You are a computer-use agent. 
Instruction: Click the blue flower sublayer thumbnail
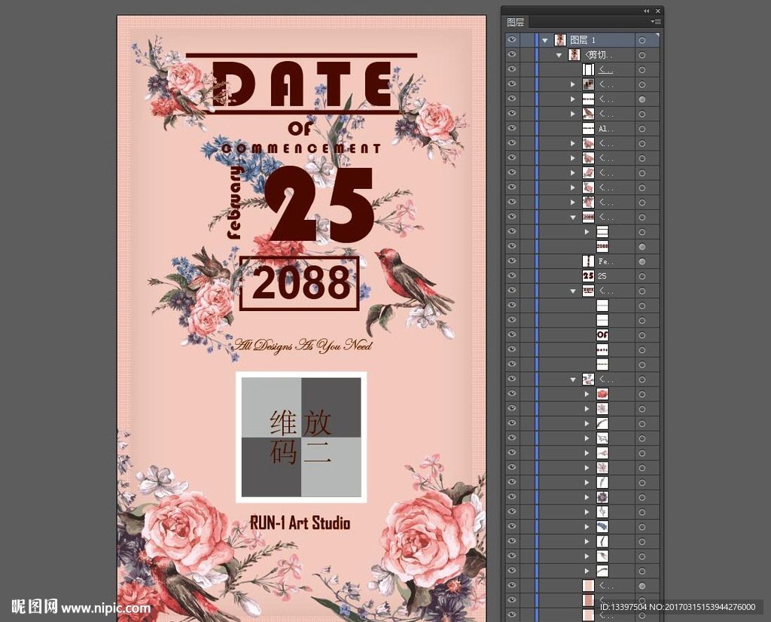point(602,526)
